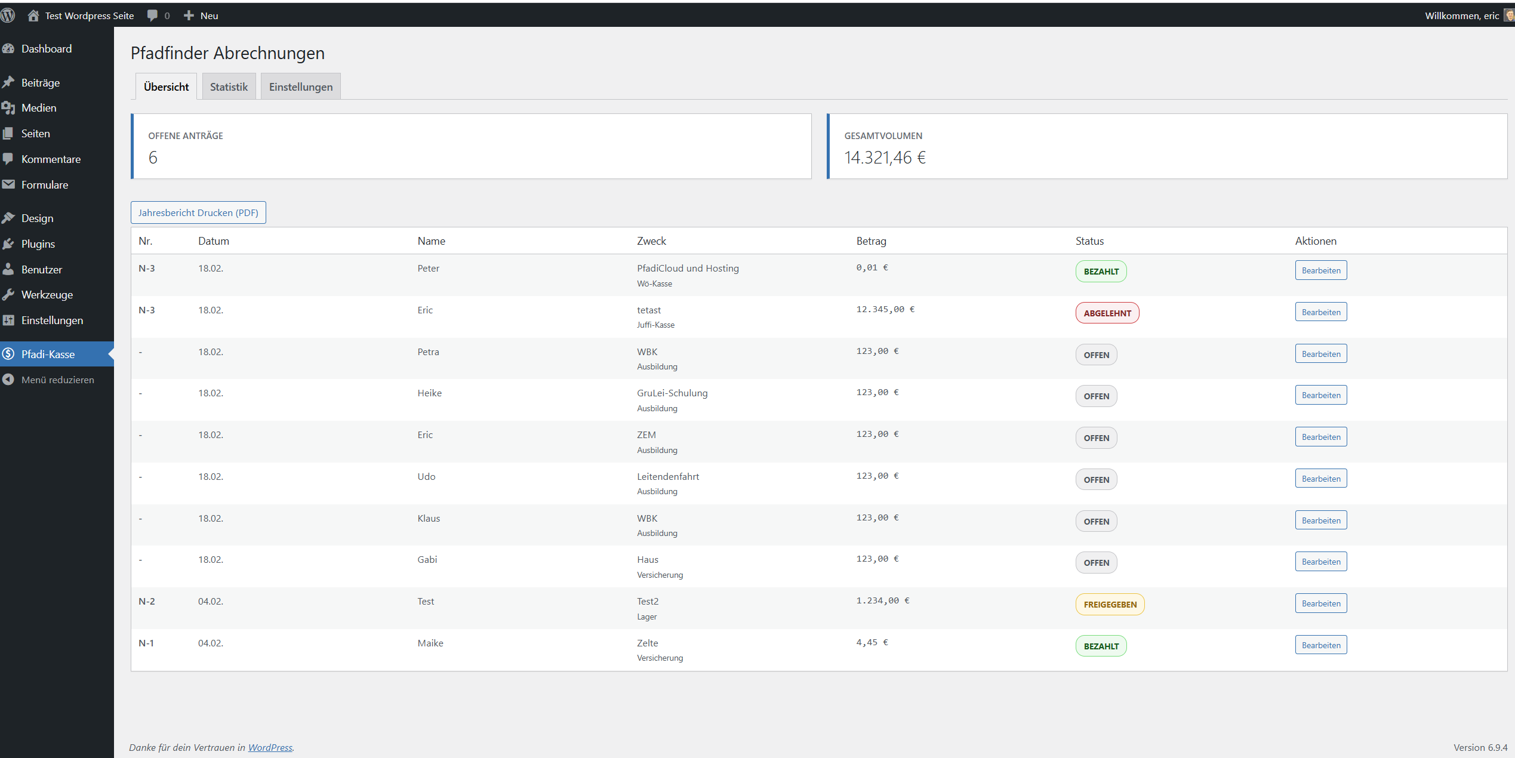This screenshot has height=758, width=1515.
Task: Click Bearbeiten for Peter's PfadiCloud entry
Action: [1320, 270]
